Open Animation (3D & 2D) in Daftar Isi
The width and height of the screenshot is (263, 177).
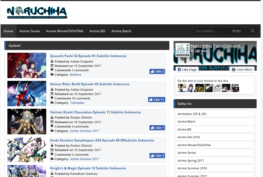215,114
